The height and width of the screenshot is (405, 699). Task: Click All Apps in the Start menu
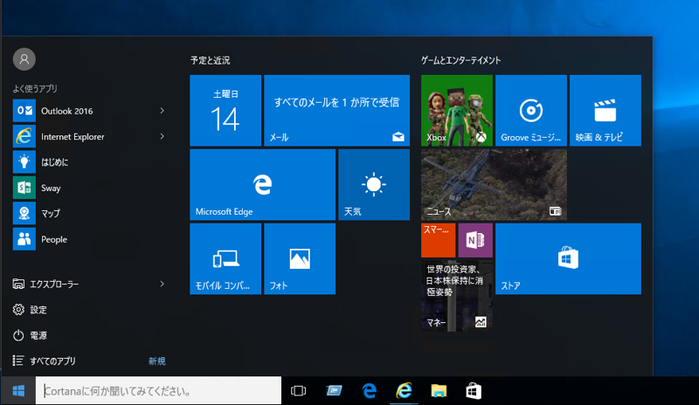pos(52,360)
